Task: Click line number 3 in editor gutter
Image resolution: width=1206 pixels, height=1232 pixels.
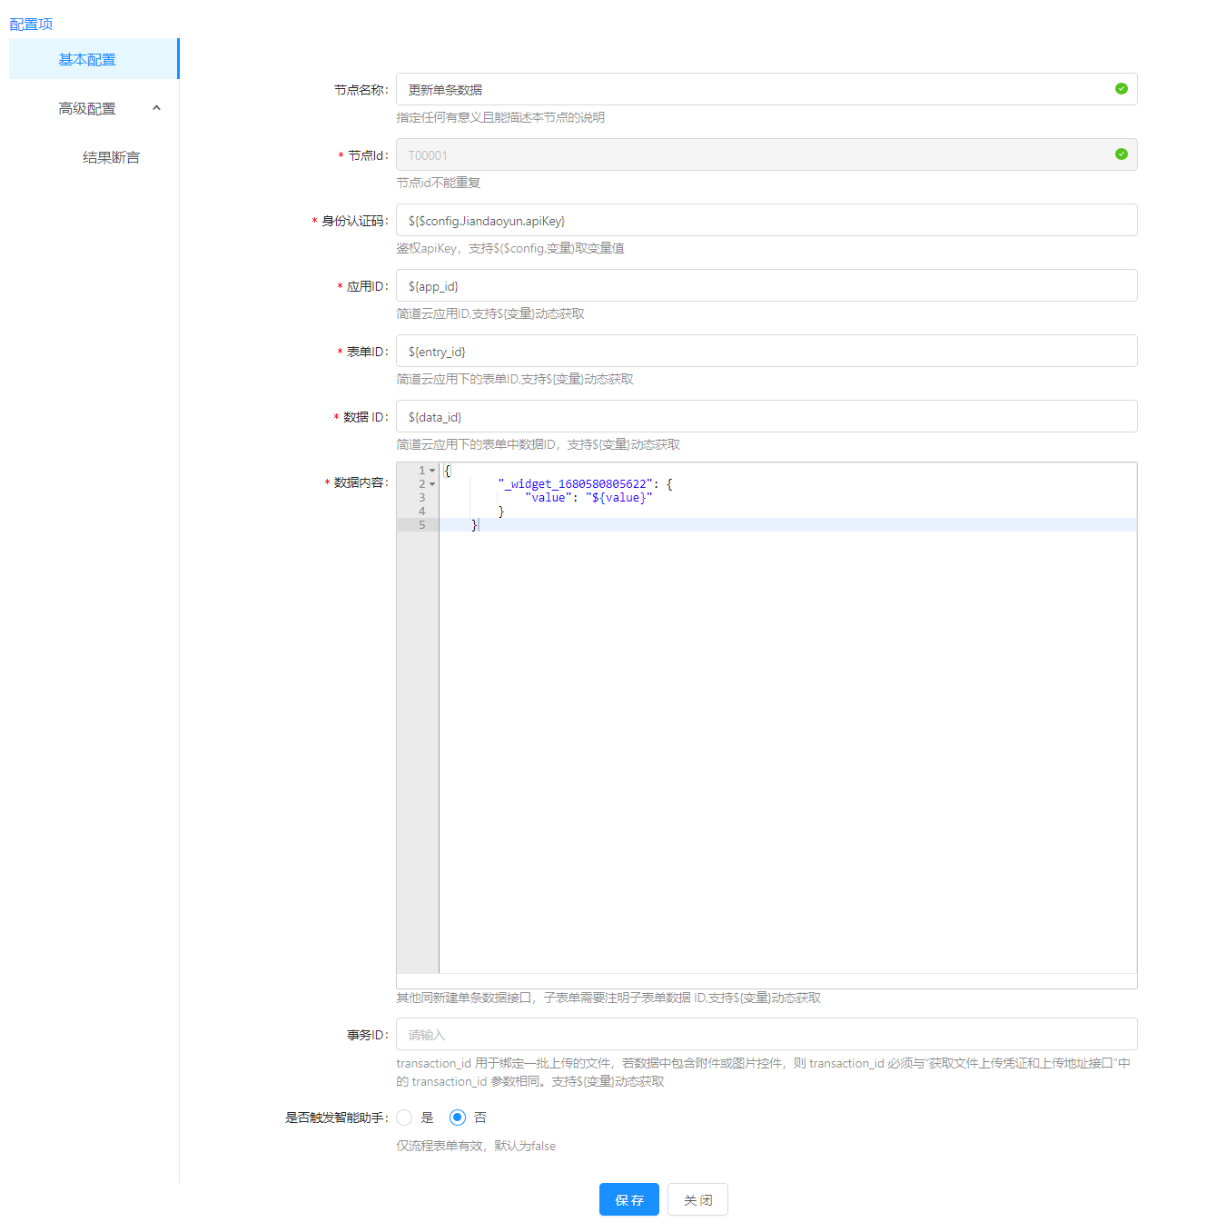Action: pyautogui.click(x=421, y=498)
